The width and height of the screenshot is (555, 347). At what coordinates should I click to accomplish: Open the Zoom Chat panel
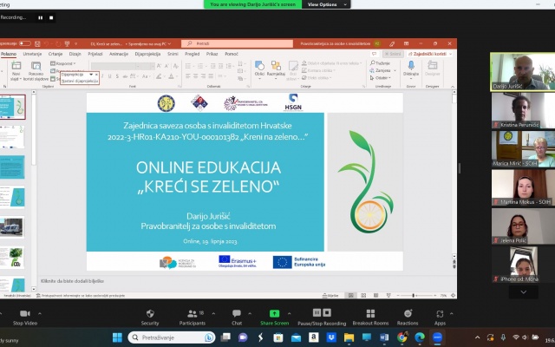point(237,318)
